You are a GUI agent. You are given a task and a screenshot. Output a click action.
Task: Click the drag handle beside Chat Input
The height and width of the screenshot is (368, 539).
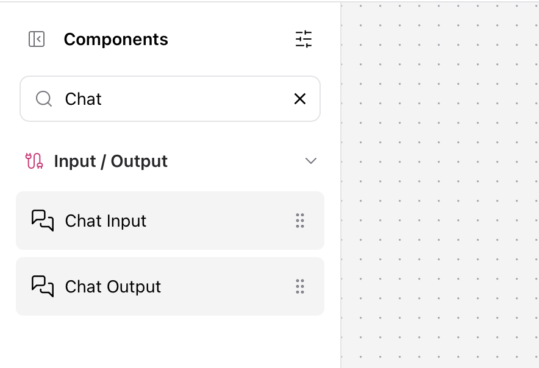tap(299, 221)
